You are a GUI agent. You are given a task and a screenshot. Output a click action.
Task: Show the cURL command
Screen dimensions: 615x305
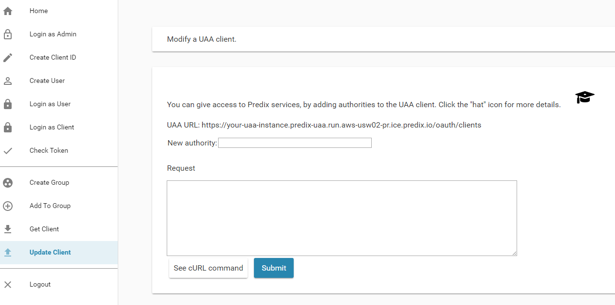(208, 268)
